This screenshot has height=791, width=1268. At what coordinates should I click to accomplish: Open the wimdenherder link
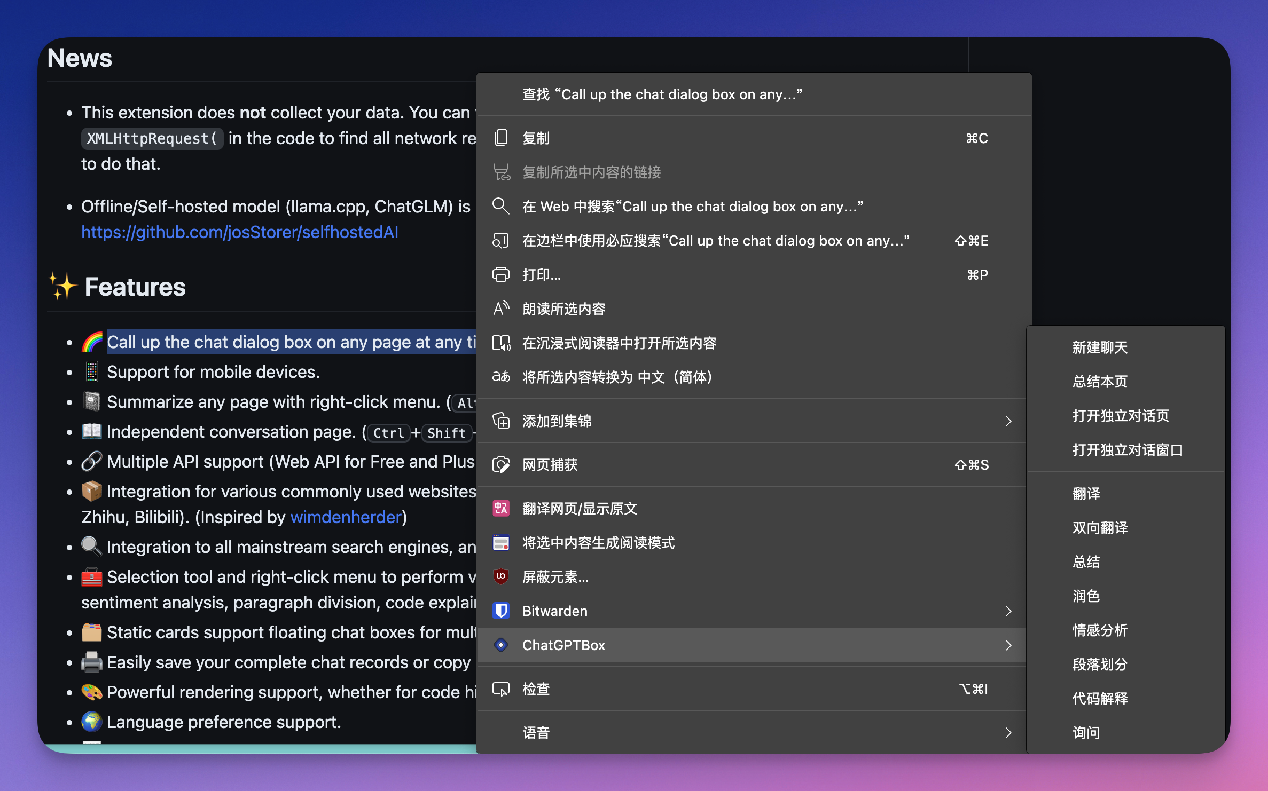tap(346, 517)
